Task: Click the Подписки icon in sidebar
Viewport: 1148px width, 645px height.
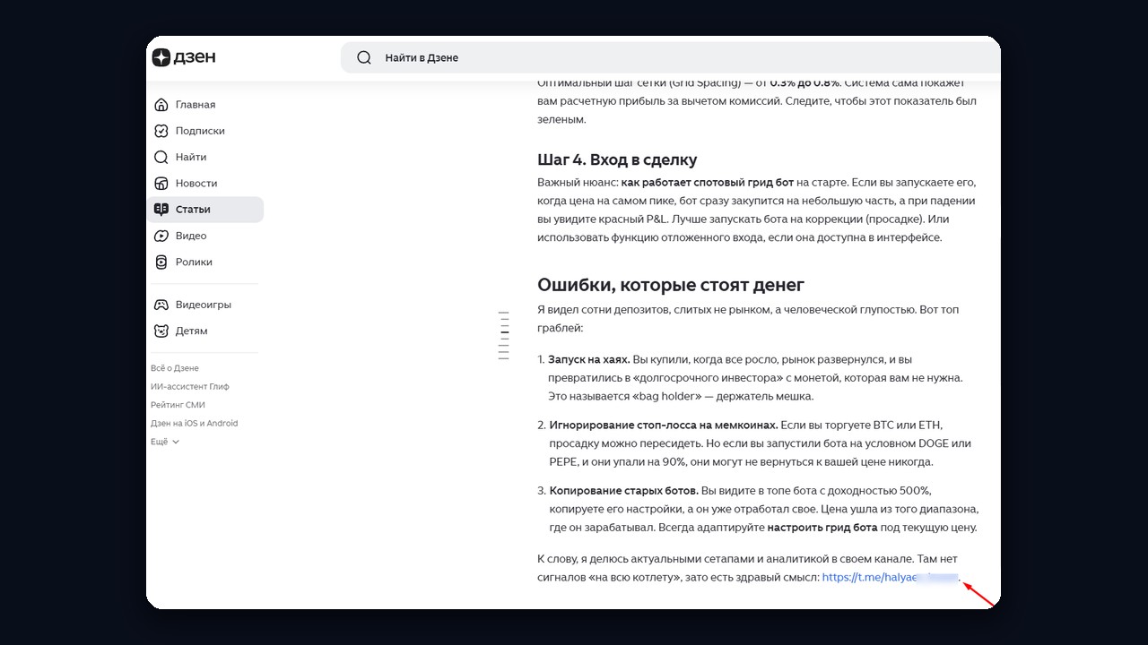Action: coord(161,131)
